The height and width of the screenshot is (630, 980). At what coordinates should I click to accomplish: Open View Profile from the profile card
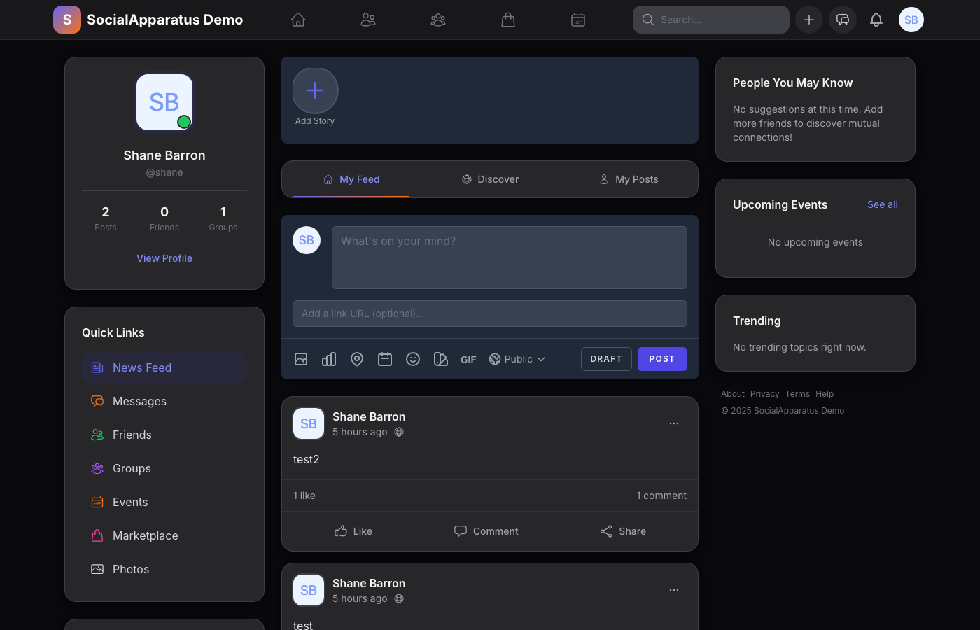164,258
